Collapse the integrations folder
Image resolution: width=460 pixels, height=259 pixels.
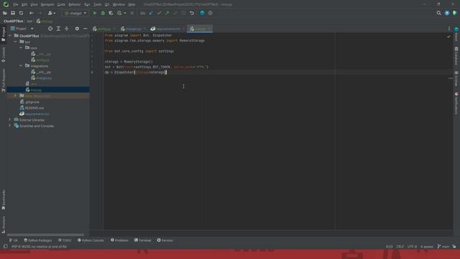tap(21, 65)
